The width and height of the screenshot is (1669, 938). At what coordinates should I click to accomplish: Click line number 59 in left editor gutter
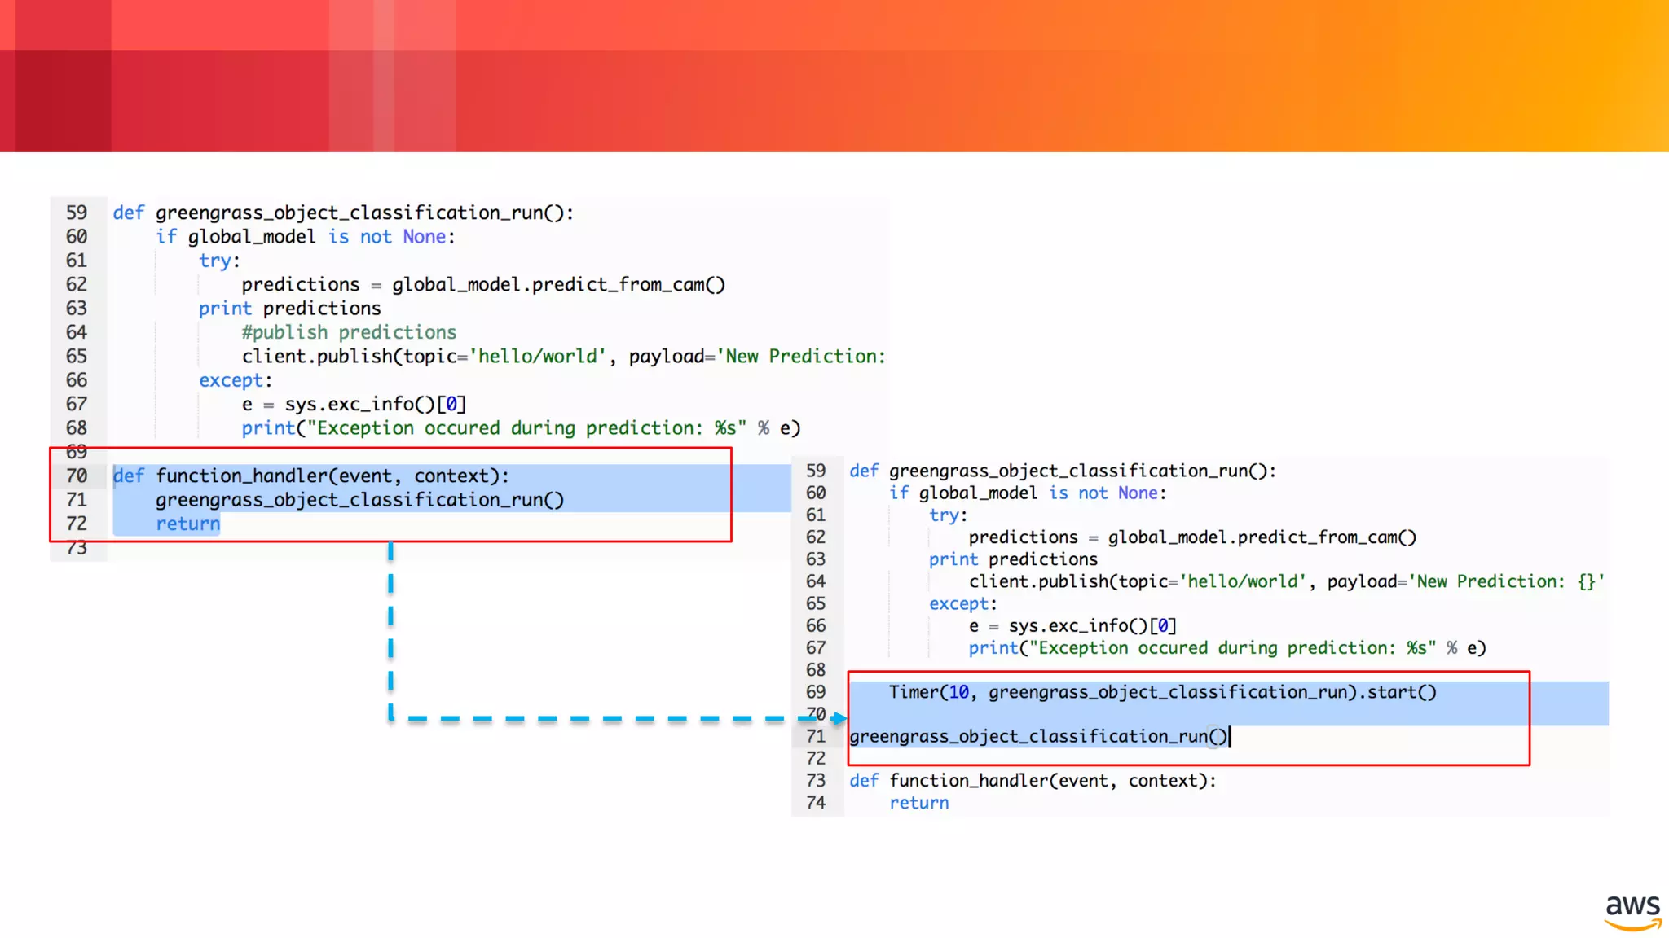point(77,213)
